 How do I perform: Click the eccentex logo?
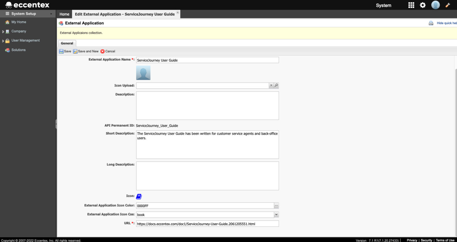click(x=27, y=5)
